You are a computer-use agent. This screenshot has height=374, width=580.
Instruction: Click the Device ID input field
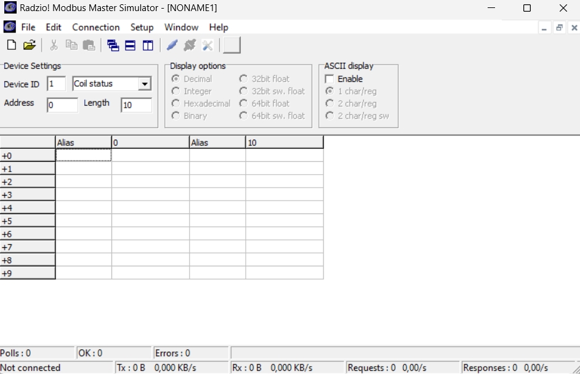pos(56,84)
